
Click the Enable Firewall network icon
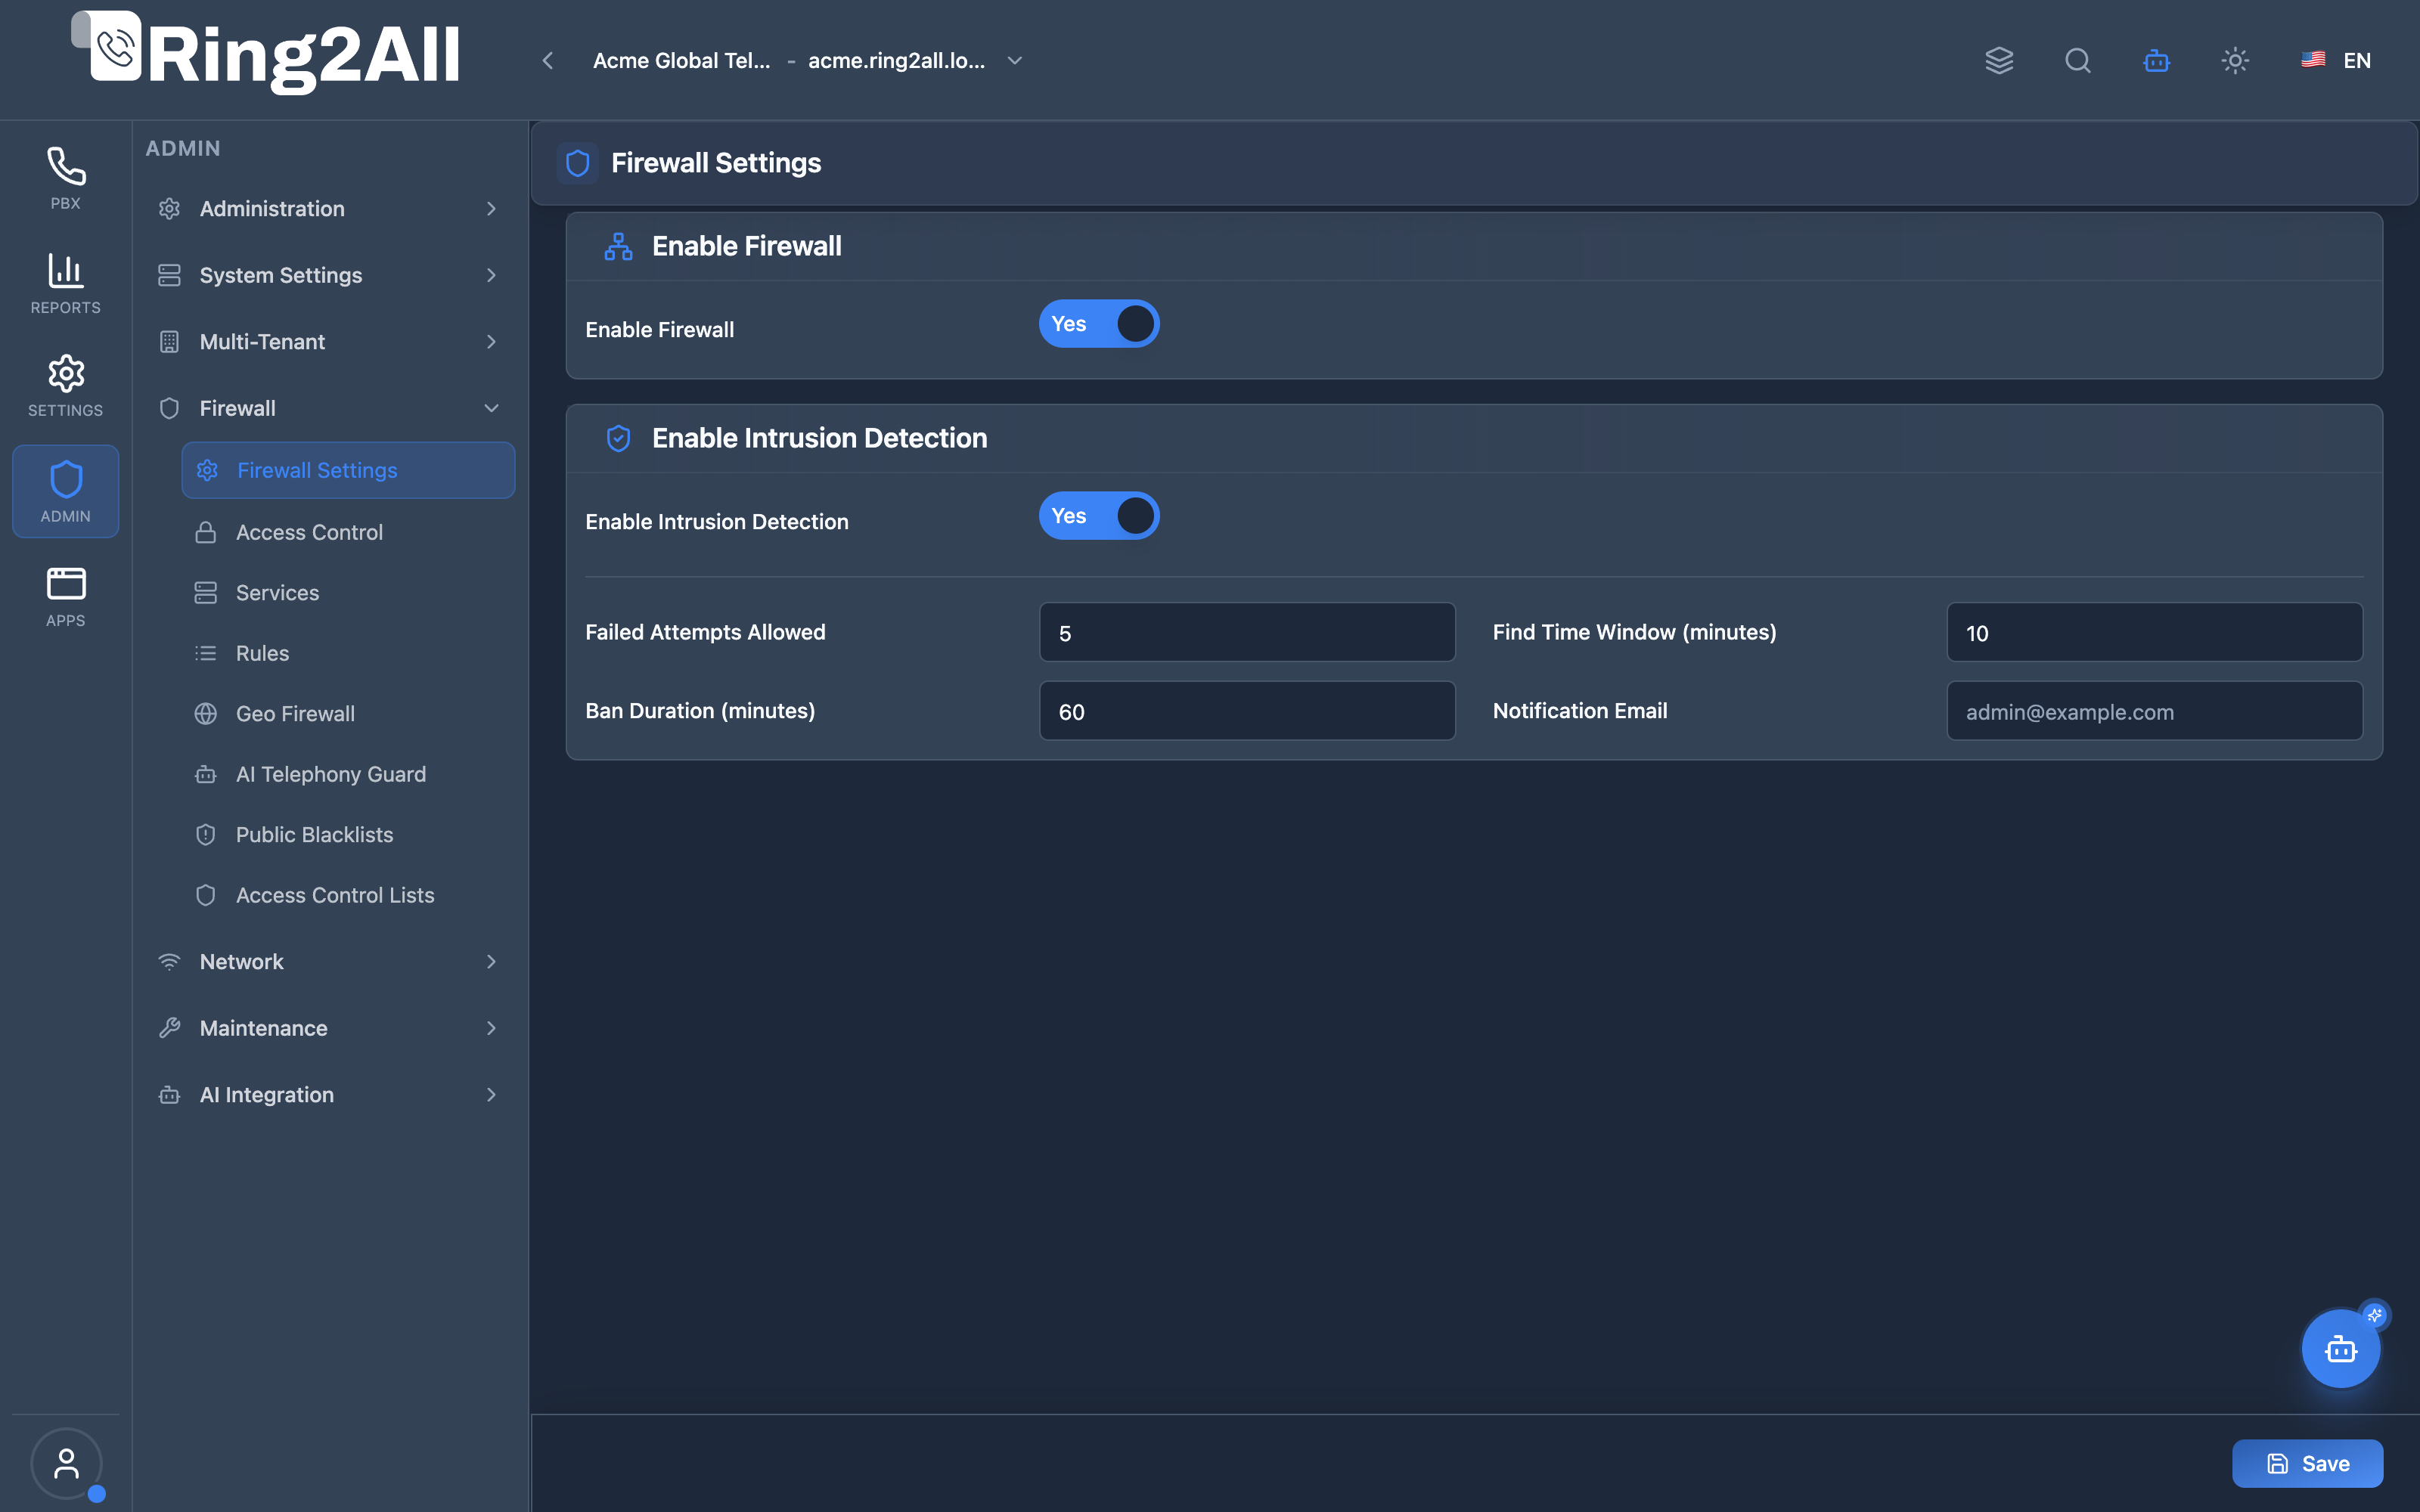[619, 246]
